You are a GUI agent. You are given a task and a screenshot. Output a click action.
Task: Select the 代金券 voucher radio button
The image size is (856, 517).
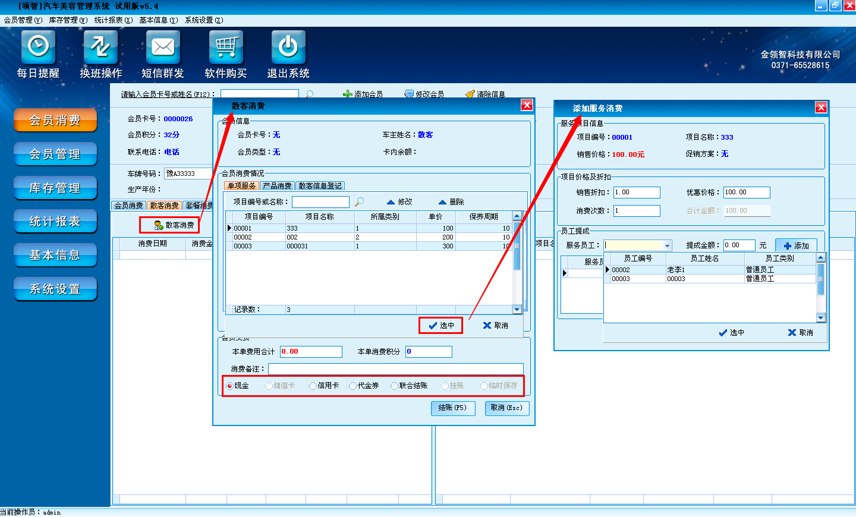click(x=353, y=386)
